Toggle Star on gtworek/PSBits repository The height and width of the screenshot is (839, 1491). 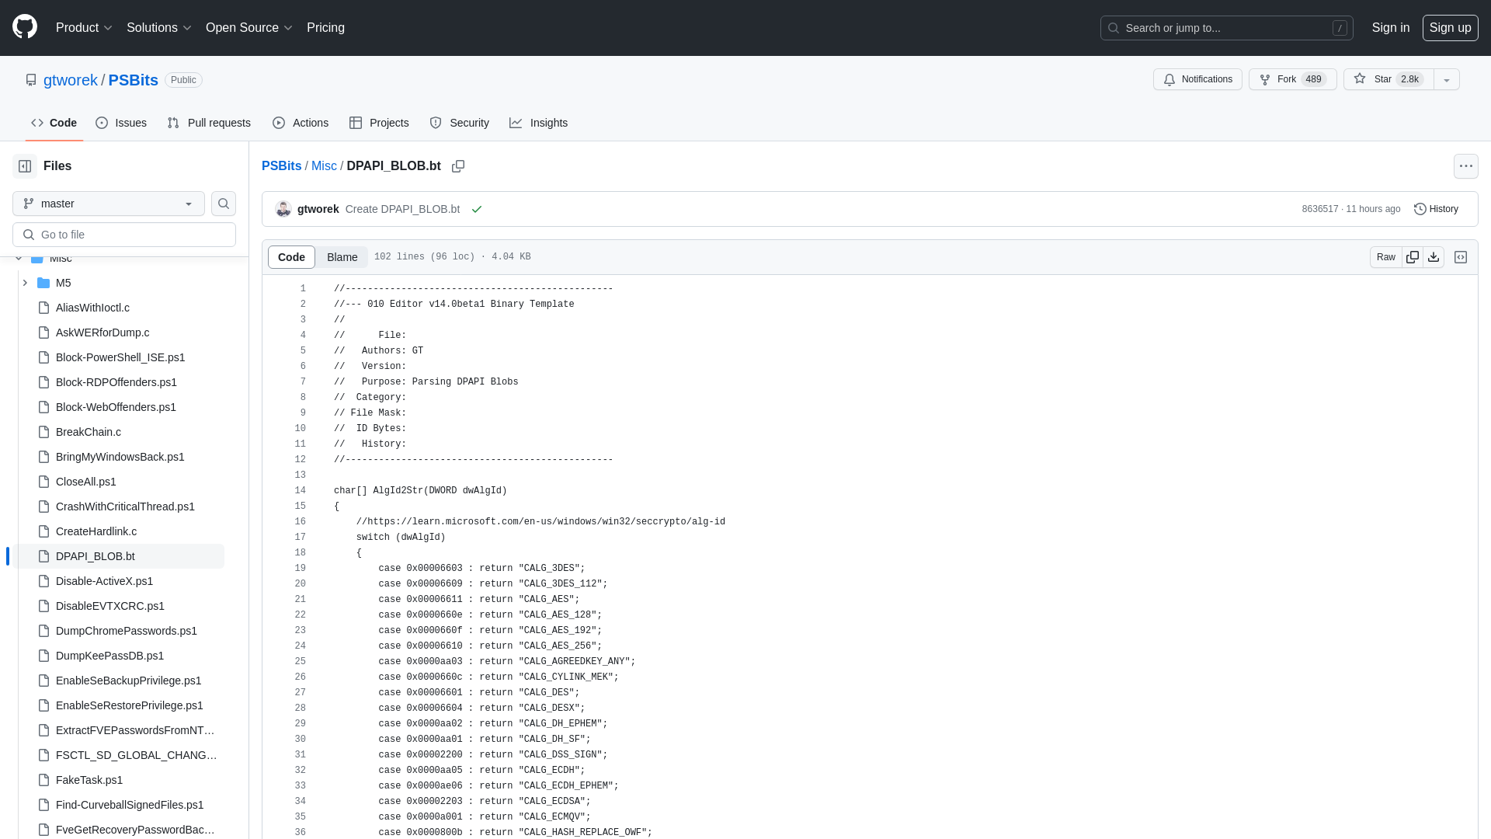(x=1385, y=79)
